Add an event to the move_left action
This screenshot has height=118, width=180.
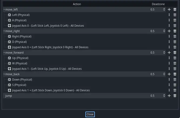point(169,9)
